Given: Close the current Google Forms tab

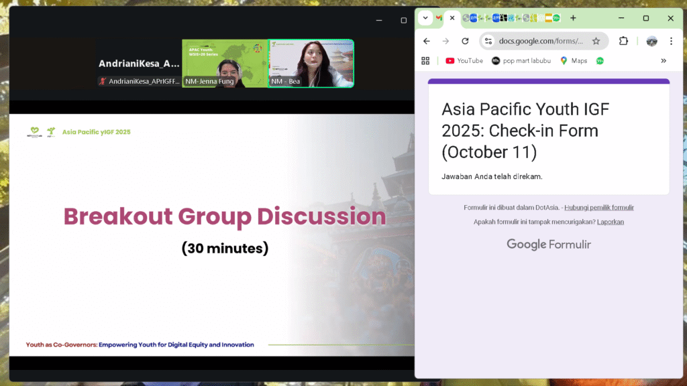Looking at the screenshot, I should (x=452, y=18).
